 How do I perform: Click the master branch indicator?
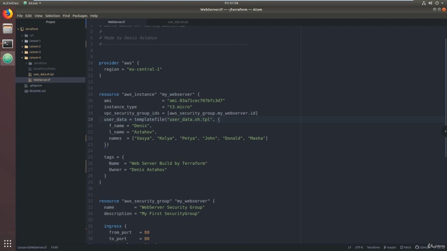click(390, 247)
